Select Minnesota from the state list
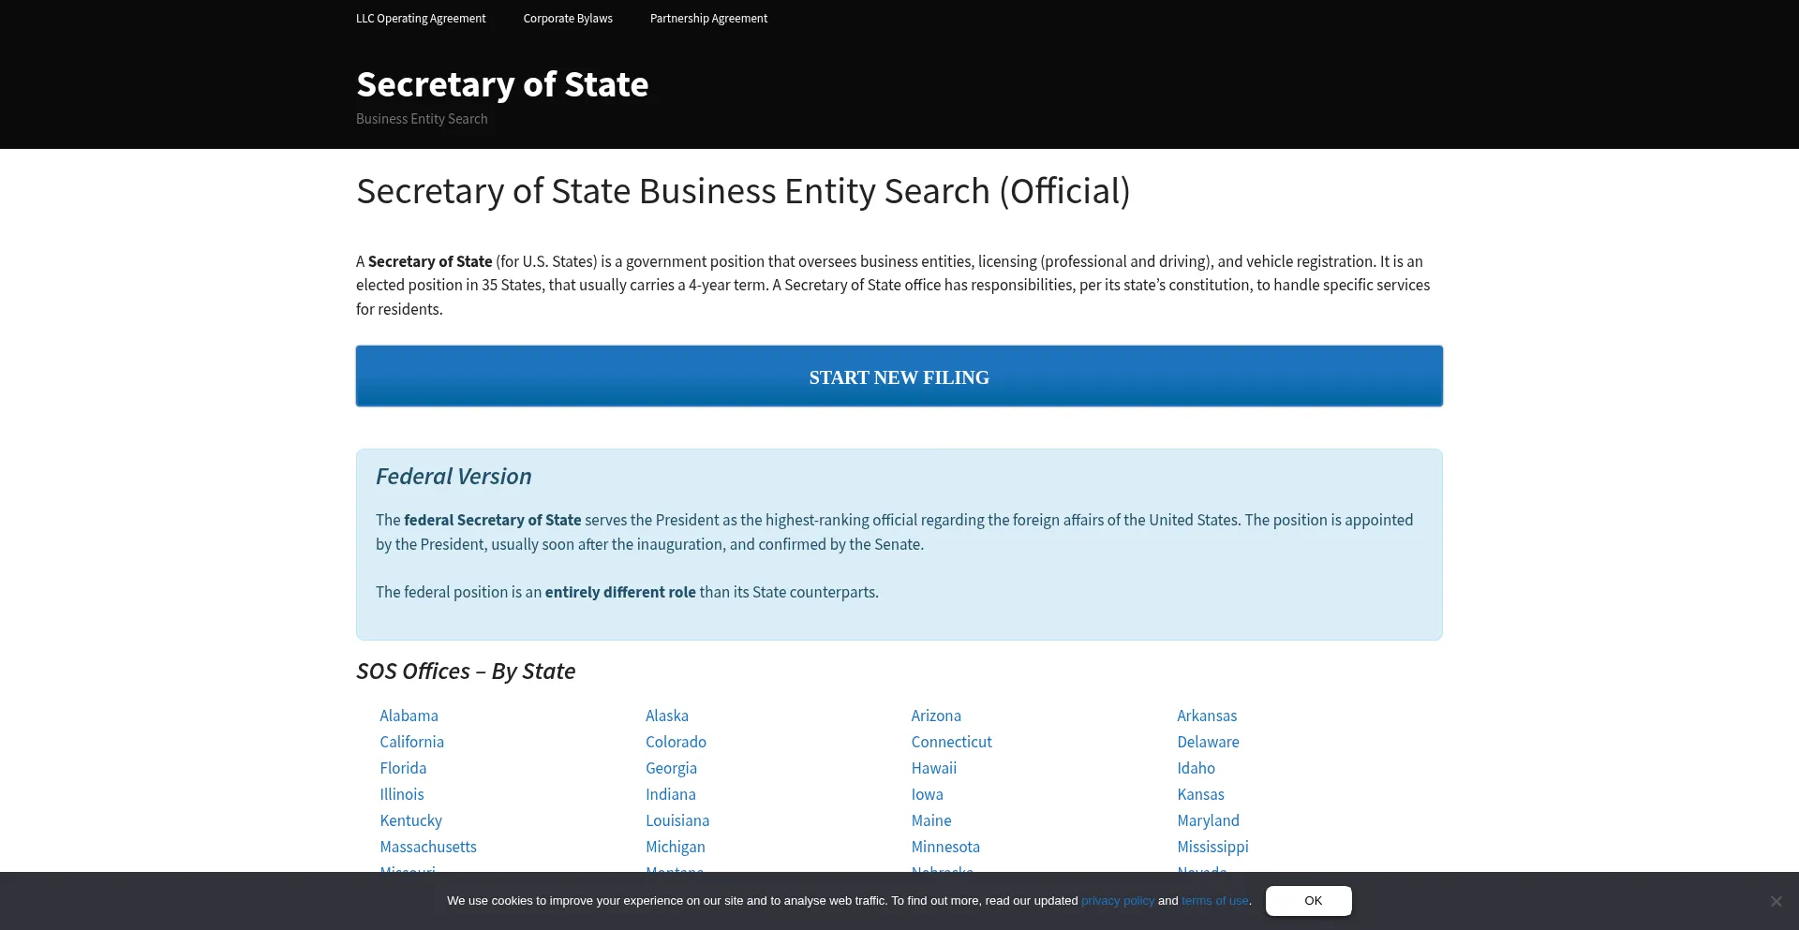This screenshot has height=930, width=1799. (x=945, y=847)
